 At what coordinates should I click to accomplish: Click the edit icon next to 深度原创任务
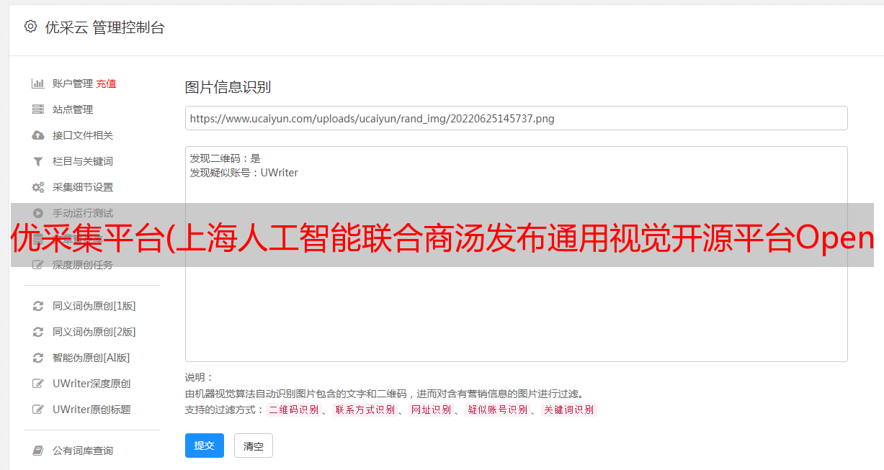click(x=38, y=265)
